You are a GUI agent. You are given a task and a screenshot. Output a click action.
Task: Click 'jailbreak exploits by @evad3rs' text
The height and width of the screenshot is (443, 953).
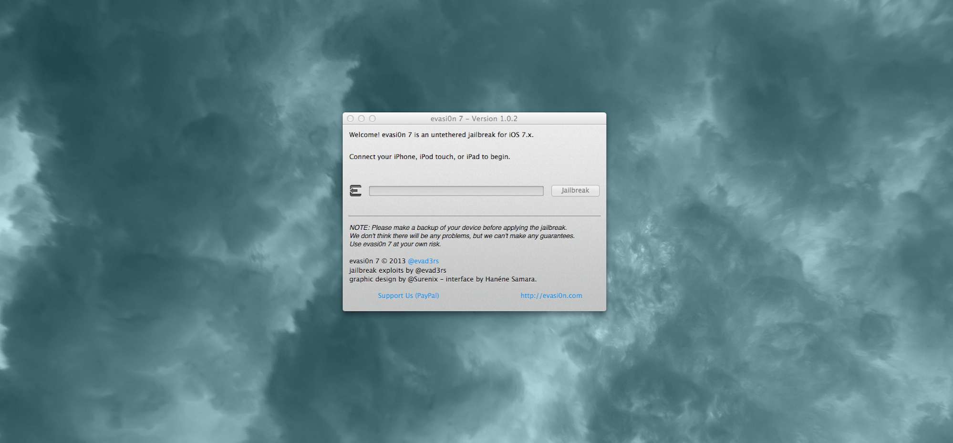coord(398,270)
